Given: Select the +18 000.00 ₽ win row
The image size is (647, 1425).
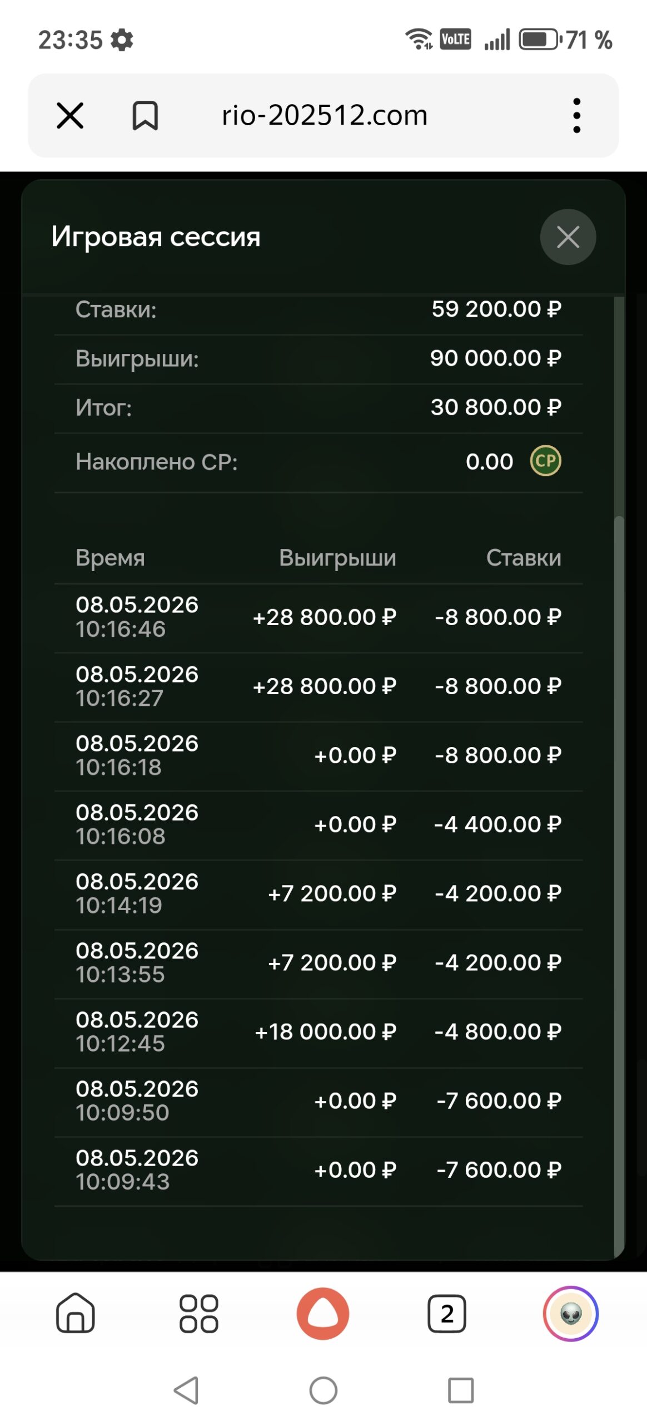Looking at the screenshot, I should pyautogui.click(x=318, y=1032).
